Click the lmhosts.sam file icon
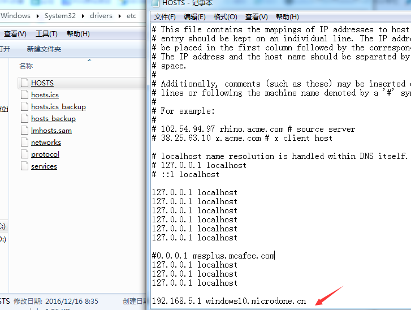411x310 pixels. pyautogui.click(x=24, y=131)
